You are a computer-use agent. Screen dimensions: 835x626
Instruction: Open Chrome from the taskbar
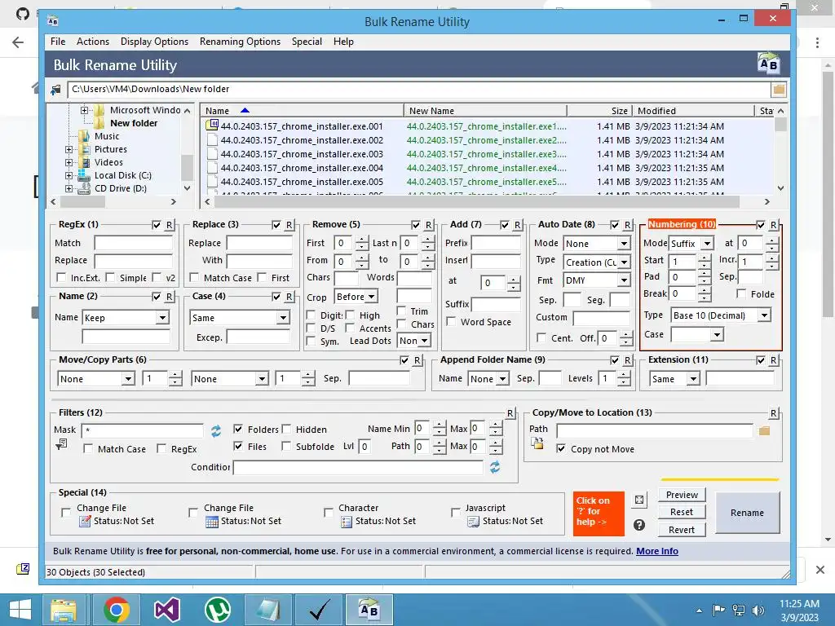click(117, 610)
